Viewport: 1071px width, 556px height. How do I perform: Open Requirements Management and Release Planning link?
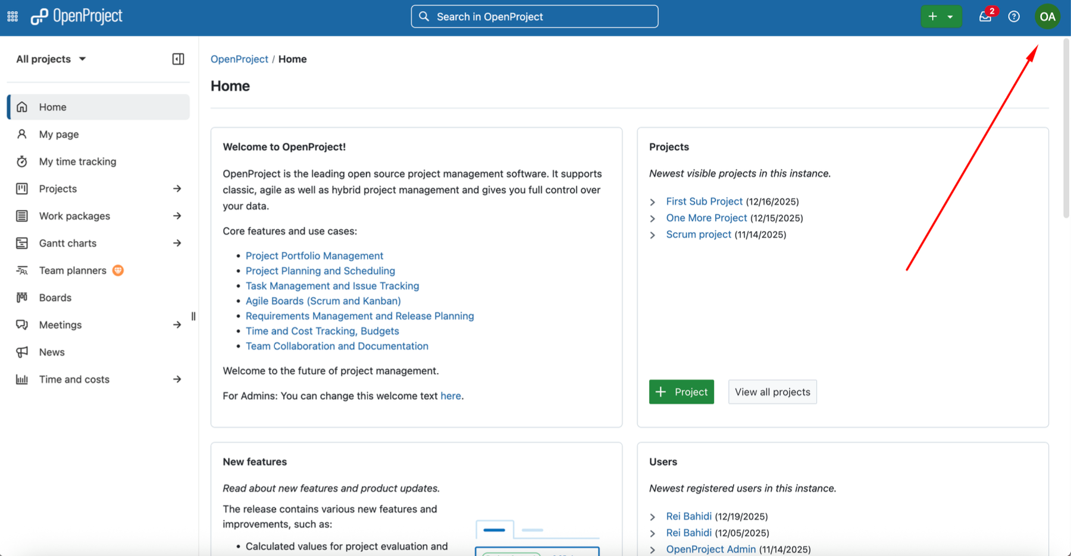pos(359,316)
